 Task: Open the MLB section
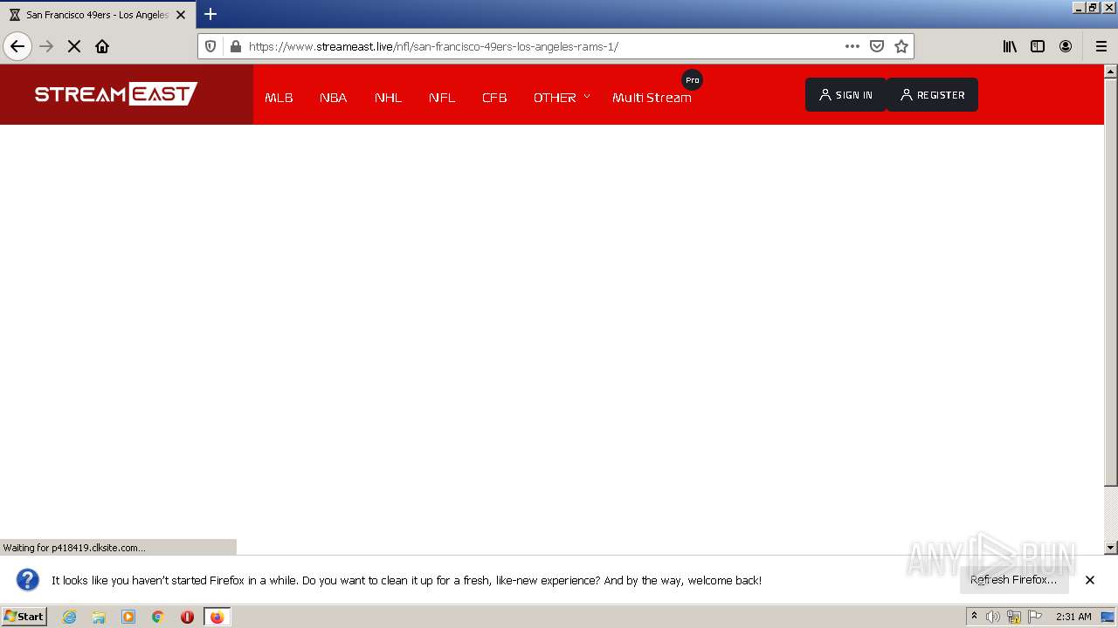coord(279,98)
